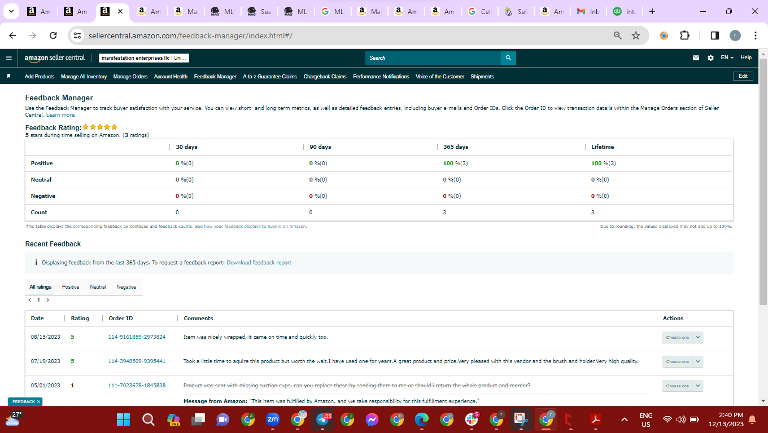Click the Learn more link
This screenshot has height=433, width=768.
(60, 115)
